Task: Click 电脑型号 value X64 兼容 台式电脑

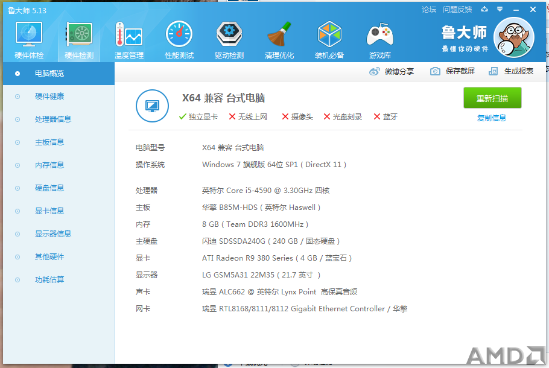Action: [x=233, y=148]
